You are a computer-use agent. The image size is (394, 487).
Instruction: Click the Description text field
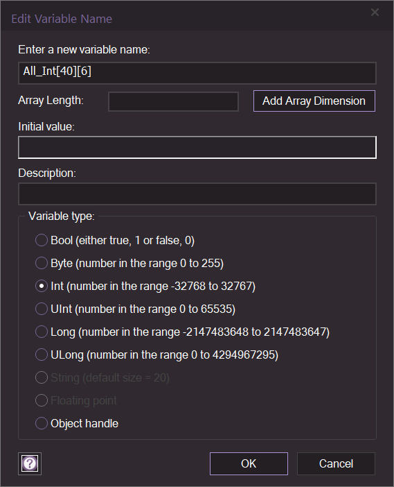[x=197, y=194]
